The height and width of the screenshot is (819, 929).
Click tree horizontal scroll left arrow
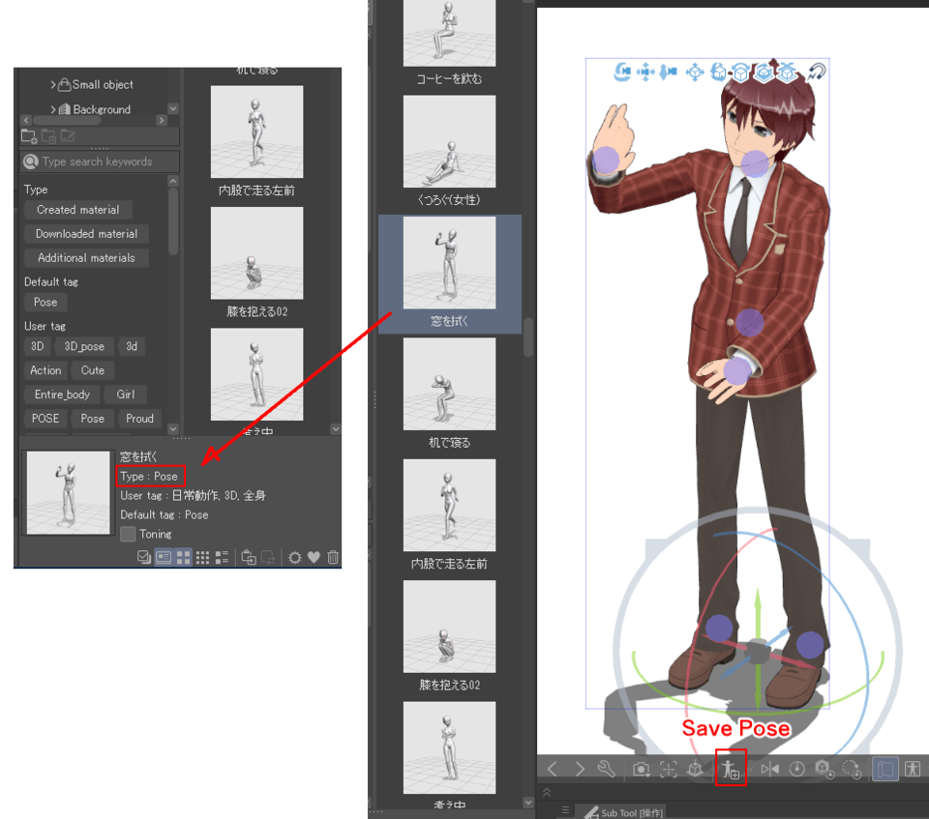(26, 120)
